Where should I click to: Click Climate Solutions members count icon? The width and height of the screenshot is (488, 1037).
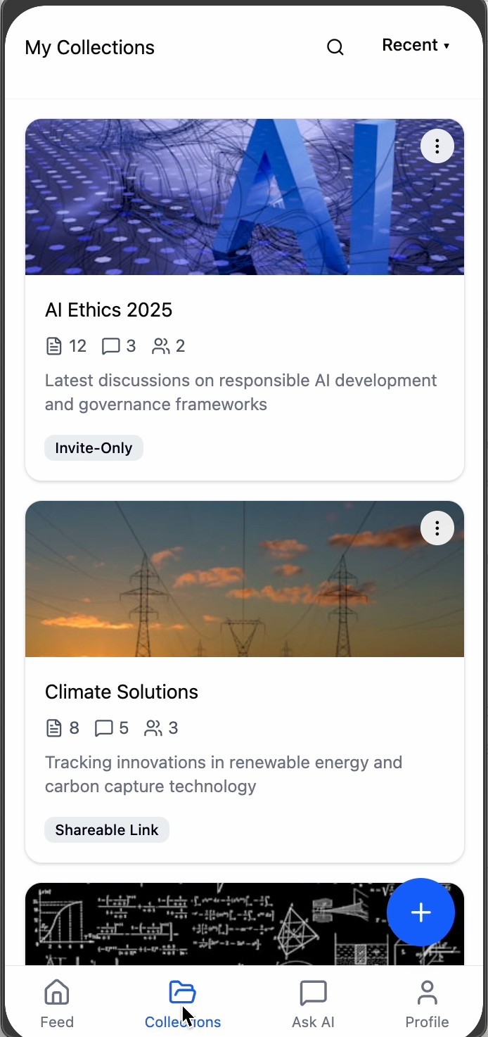(x=153, y=728)
